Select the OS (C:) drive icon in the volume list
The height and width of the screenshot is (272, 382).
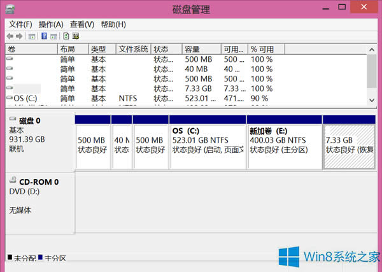click(x=9, y=99)
